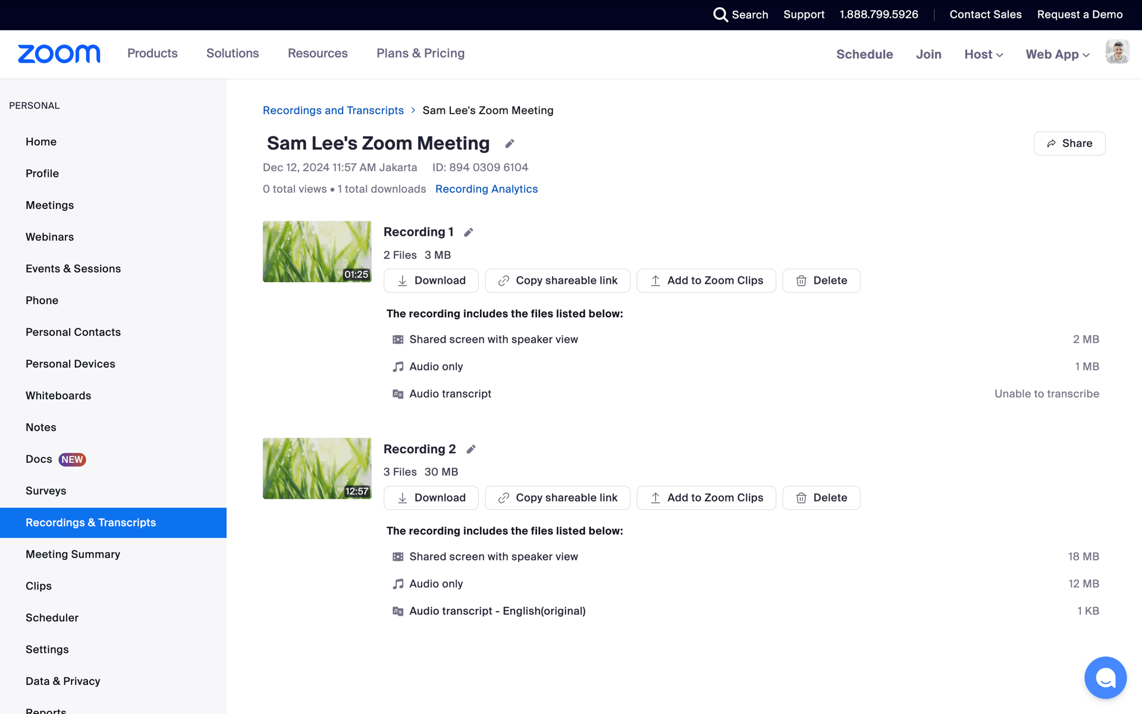Screen dimensions: 1142x714
Task: Edit meeting title with pencil icon
Action: (510, 143)
